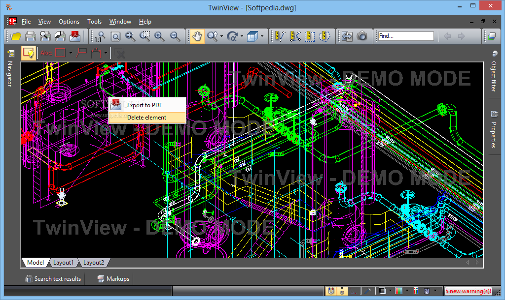Switch to the Layout1 tab
This screenshot has width=505, height=300.
pos(64,263)
